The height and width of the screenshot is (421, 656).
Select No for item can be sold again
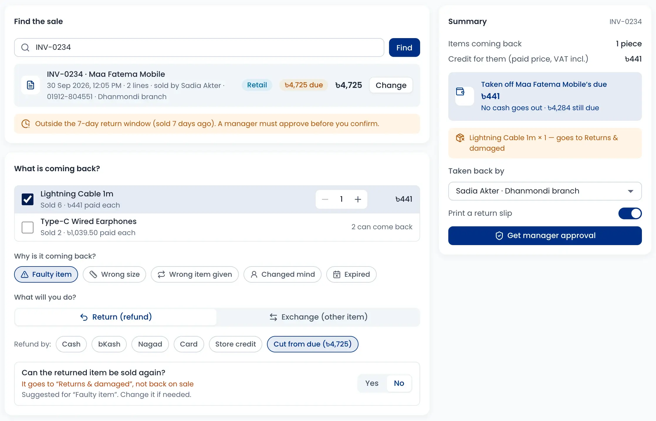pos(399,383)
